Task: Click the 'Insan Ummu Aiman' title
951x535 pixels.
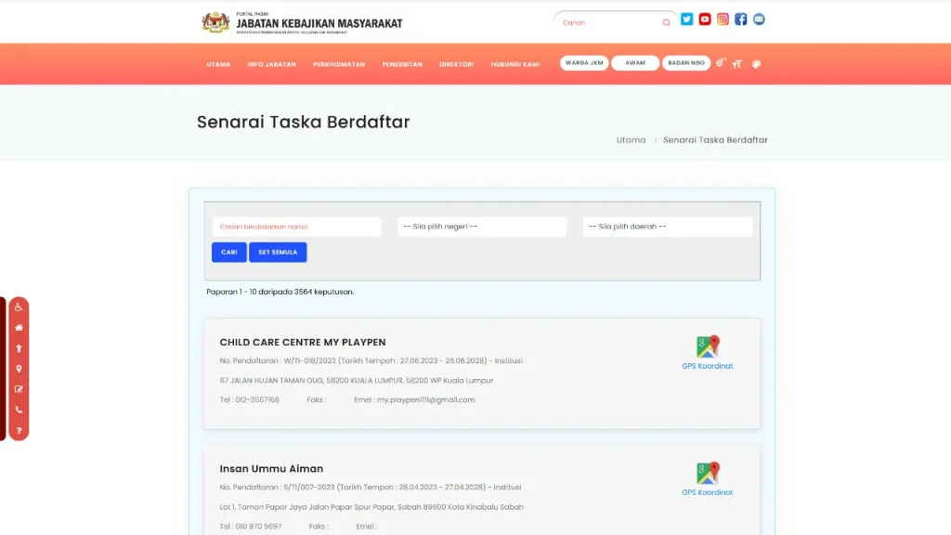Action: 271,469
